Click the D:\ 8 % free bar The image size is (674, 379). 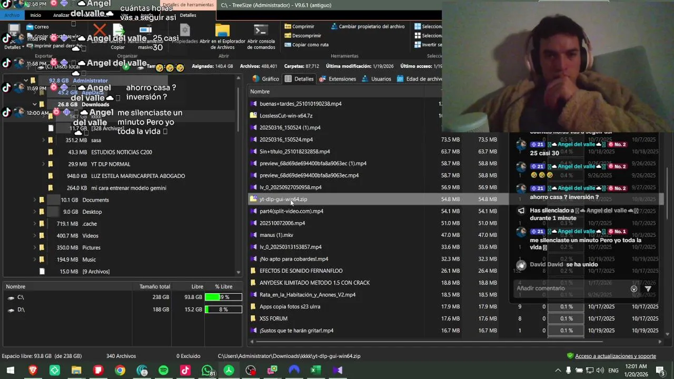223,310
